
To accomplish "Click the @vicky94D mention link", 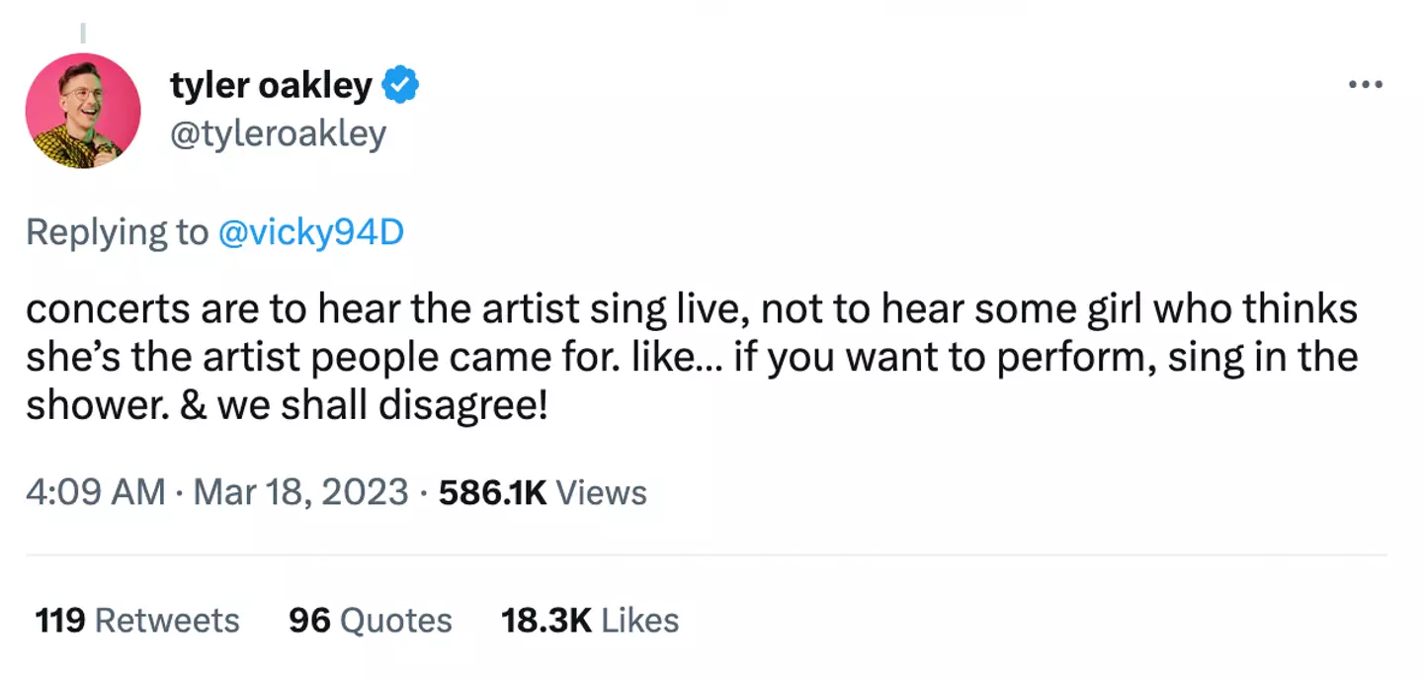I will point(311,231).
